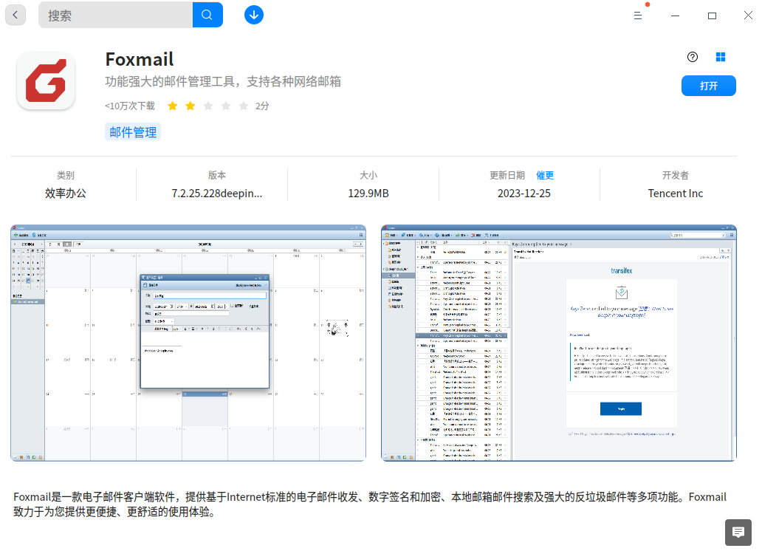This screenshot has height=551, width=762.
Task: Open the downloads manager arrow icon
Action: pyautogui.click(x=254, y=15)
